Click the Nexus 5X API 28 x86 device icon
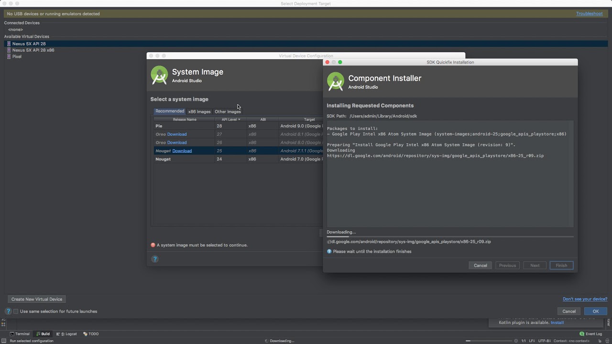 pyautogui.click(x=9, y=50)
